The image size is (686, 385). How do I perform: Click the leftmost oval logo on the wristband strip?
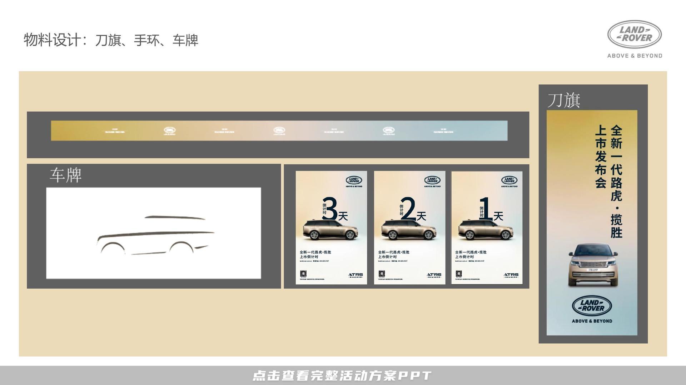tap(170, 131)
